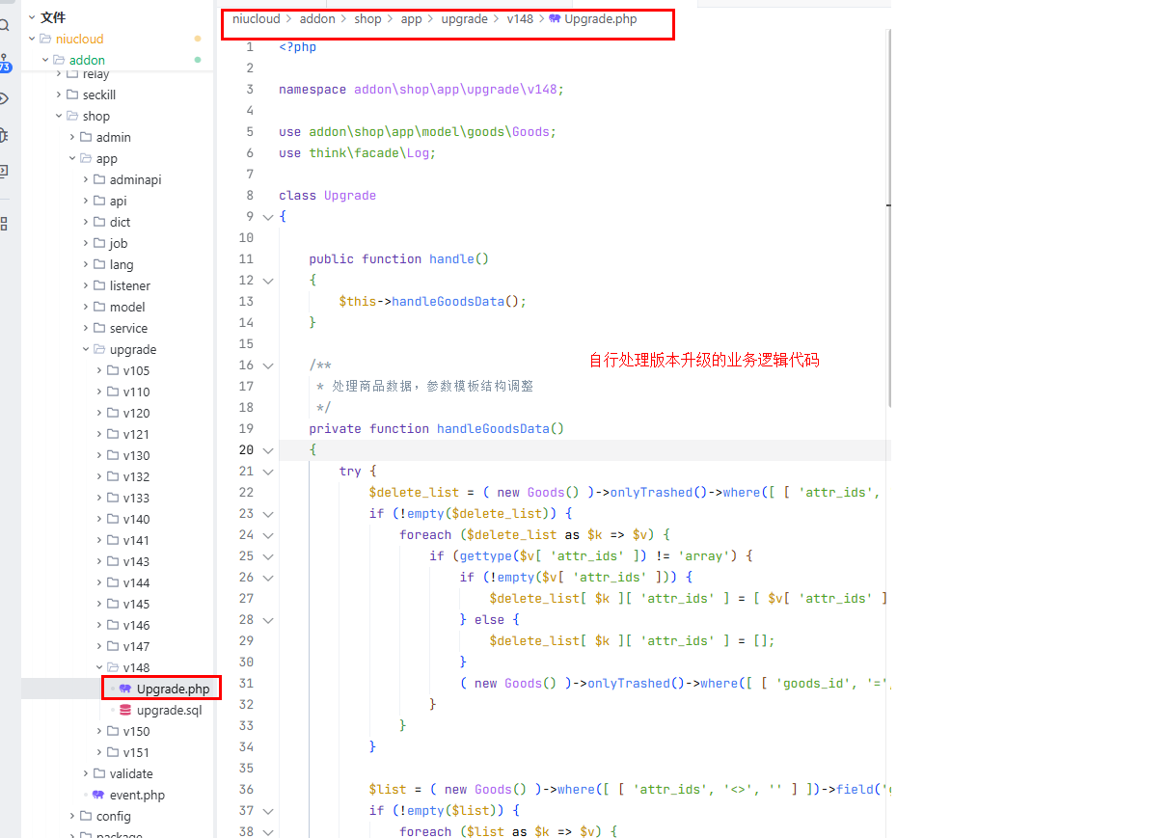1168x838 pixels.
Task: Open the search panel in sidebar
Action: 5,25
